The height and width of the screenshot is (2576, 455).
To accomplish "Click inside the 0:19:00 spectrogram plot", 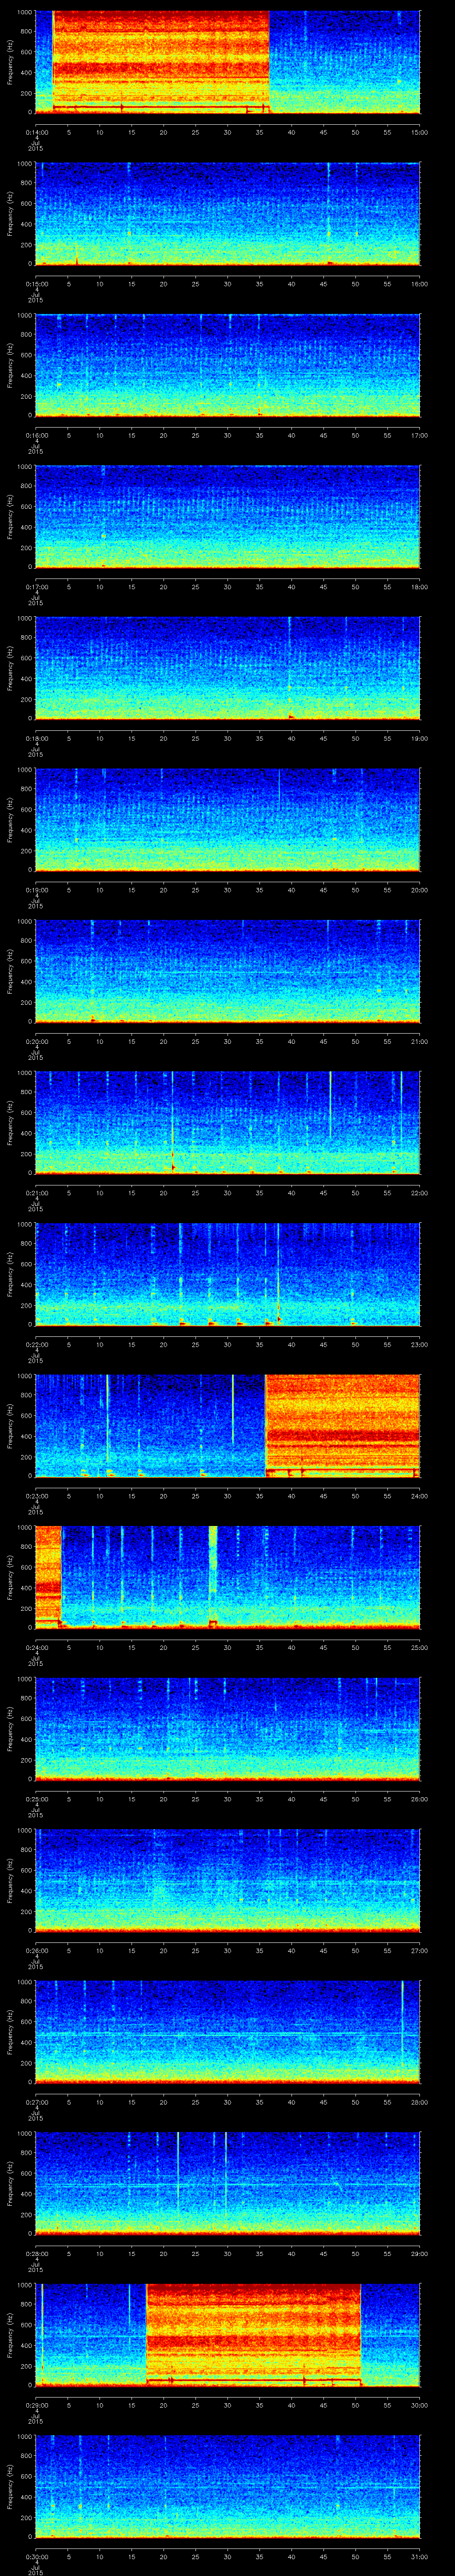I will 228,820.
